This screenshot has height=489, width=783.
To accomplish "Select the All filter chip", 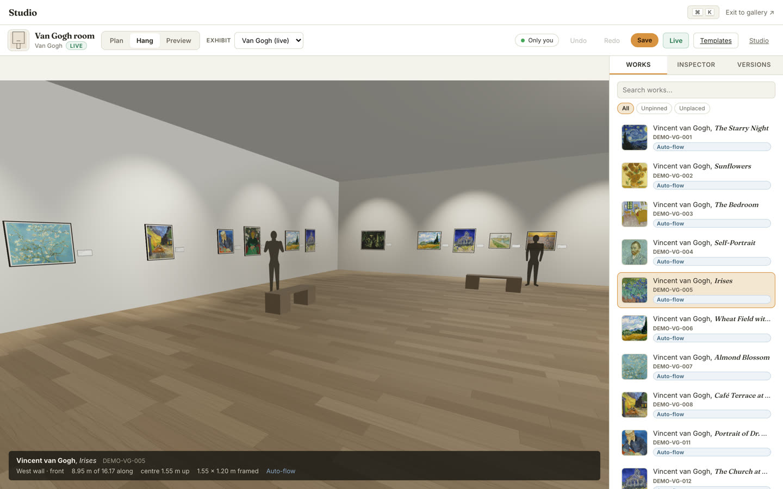I will click(x=625, y=108).
